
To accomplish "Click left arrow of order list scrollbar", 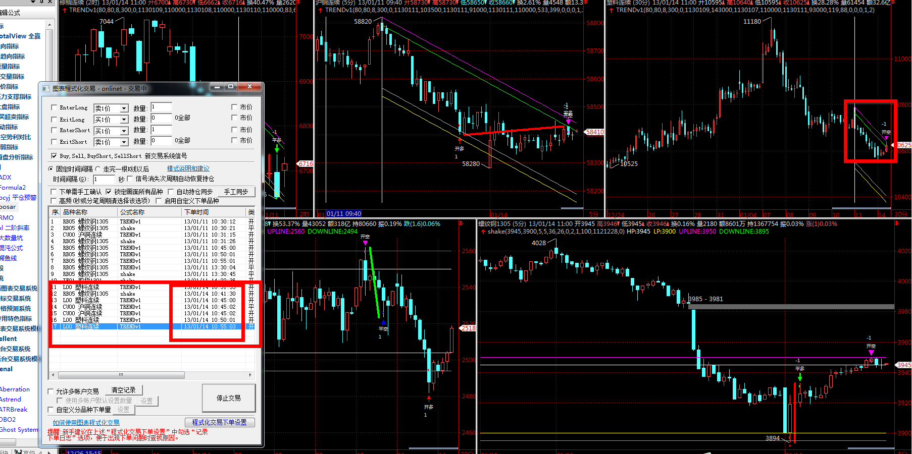I will coord(54,375).
